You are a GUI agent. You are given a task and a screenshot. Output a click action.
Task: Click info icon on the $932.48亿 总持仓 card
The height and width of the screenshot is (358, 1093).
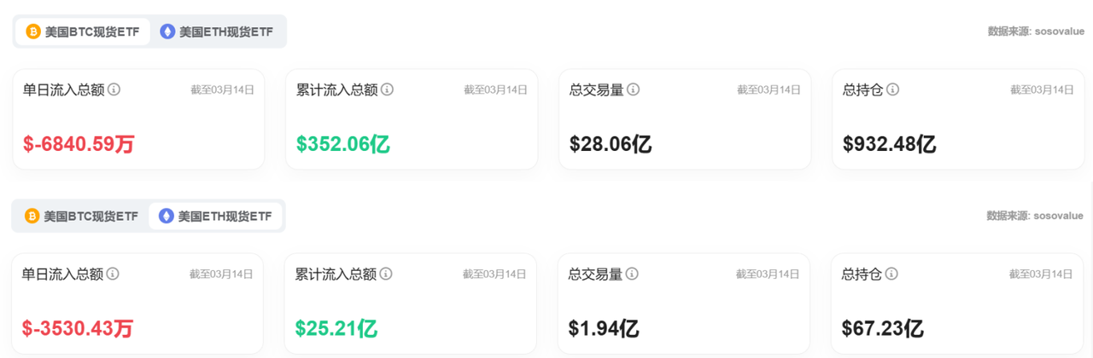892,89
